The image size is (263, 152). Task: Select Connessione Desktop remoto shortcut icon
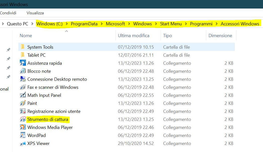[23, 79]
